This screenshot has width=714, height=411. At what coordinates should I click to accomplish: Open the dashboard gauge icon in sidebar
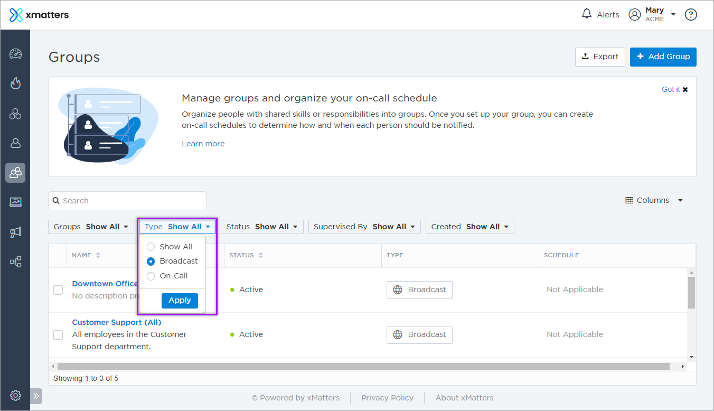pos(15,54)
